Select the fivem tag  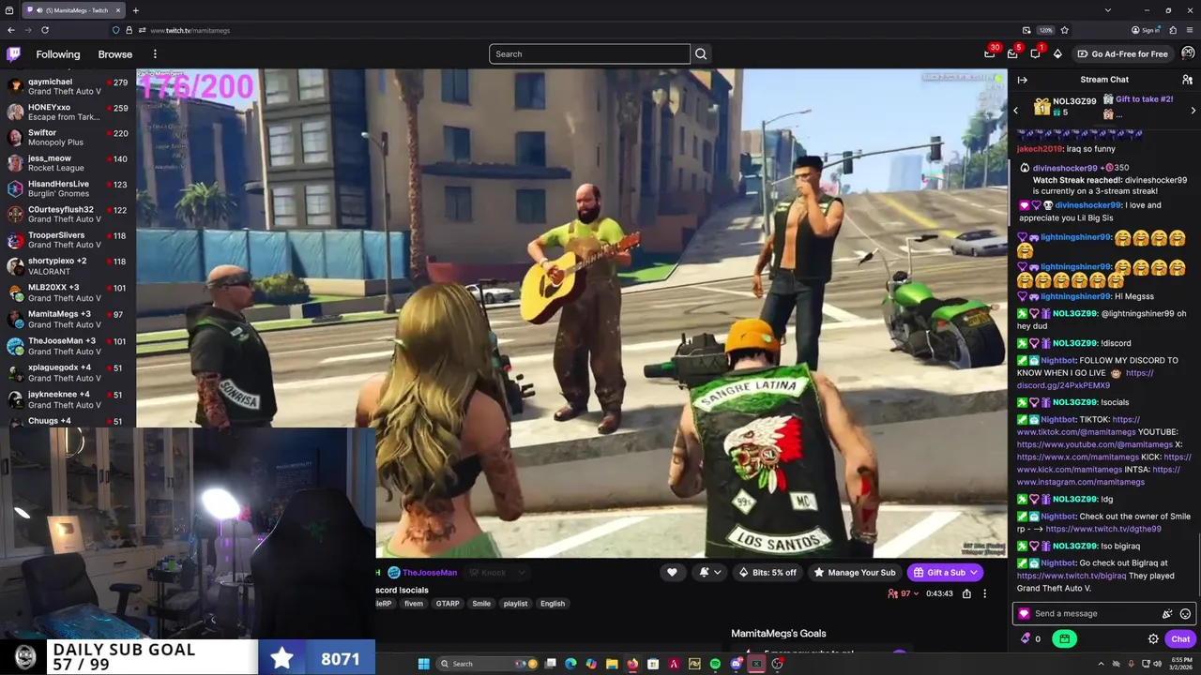414,604
